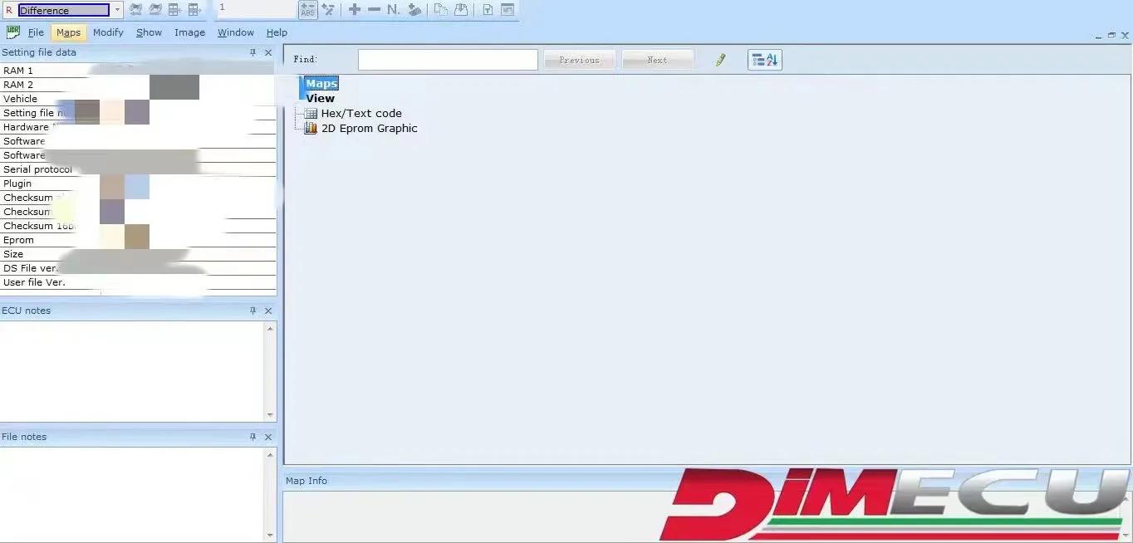Click the 2D Eprom Graphic chart icon
The height and width of the screenshot is (543, 1133).
point(311,128)
